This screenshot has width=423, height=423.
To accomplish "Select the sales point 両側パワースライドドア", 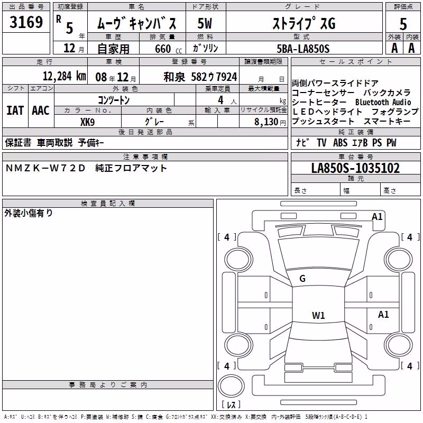I will click(335, 83).
